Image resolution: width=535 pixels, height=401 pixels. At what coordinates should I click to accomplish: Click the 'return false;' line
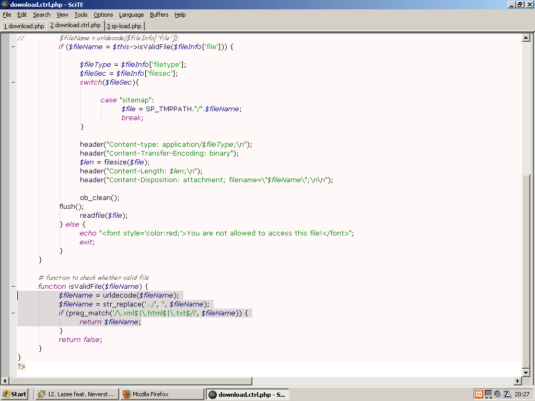click(80, 339)
